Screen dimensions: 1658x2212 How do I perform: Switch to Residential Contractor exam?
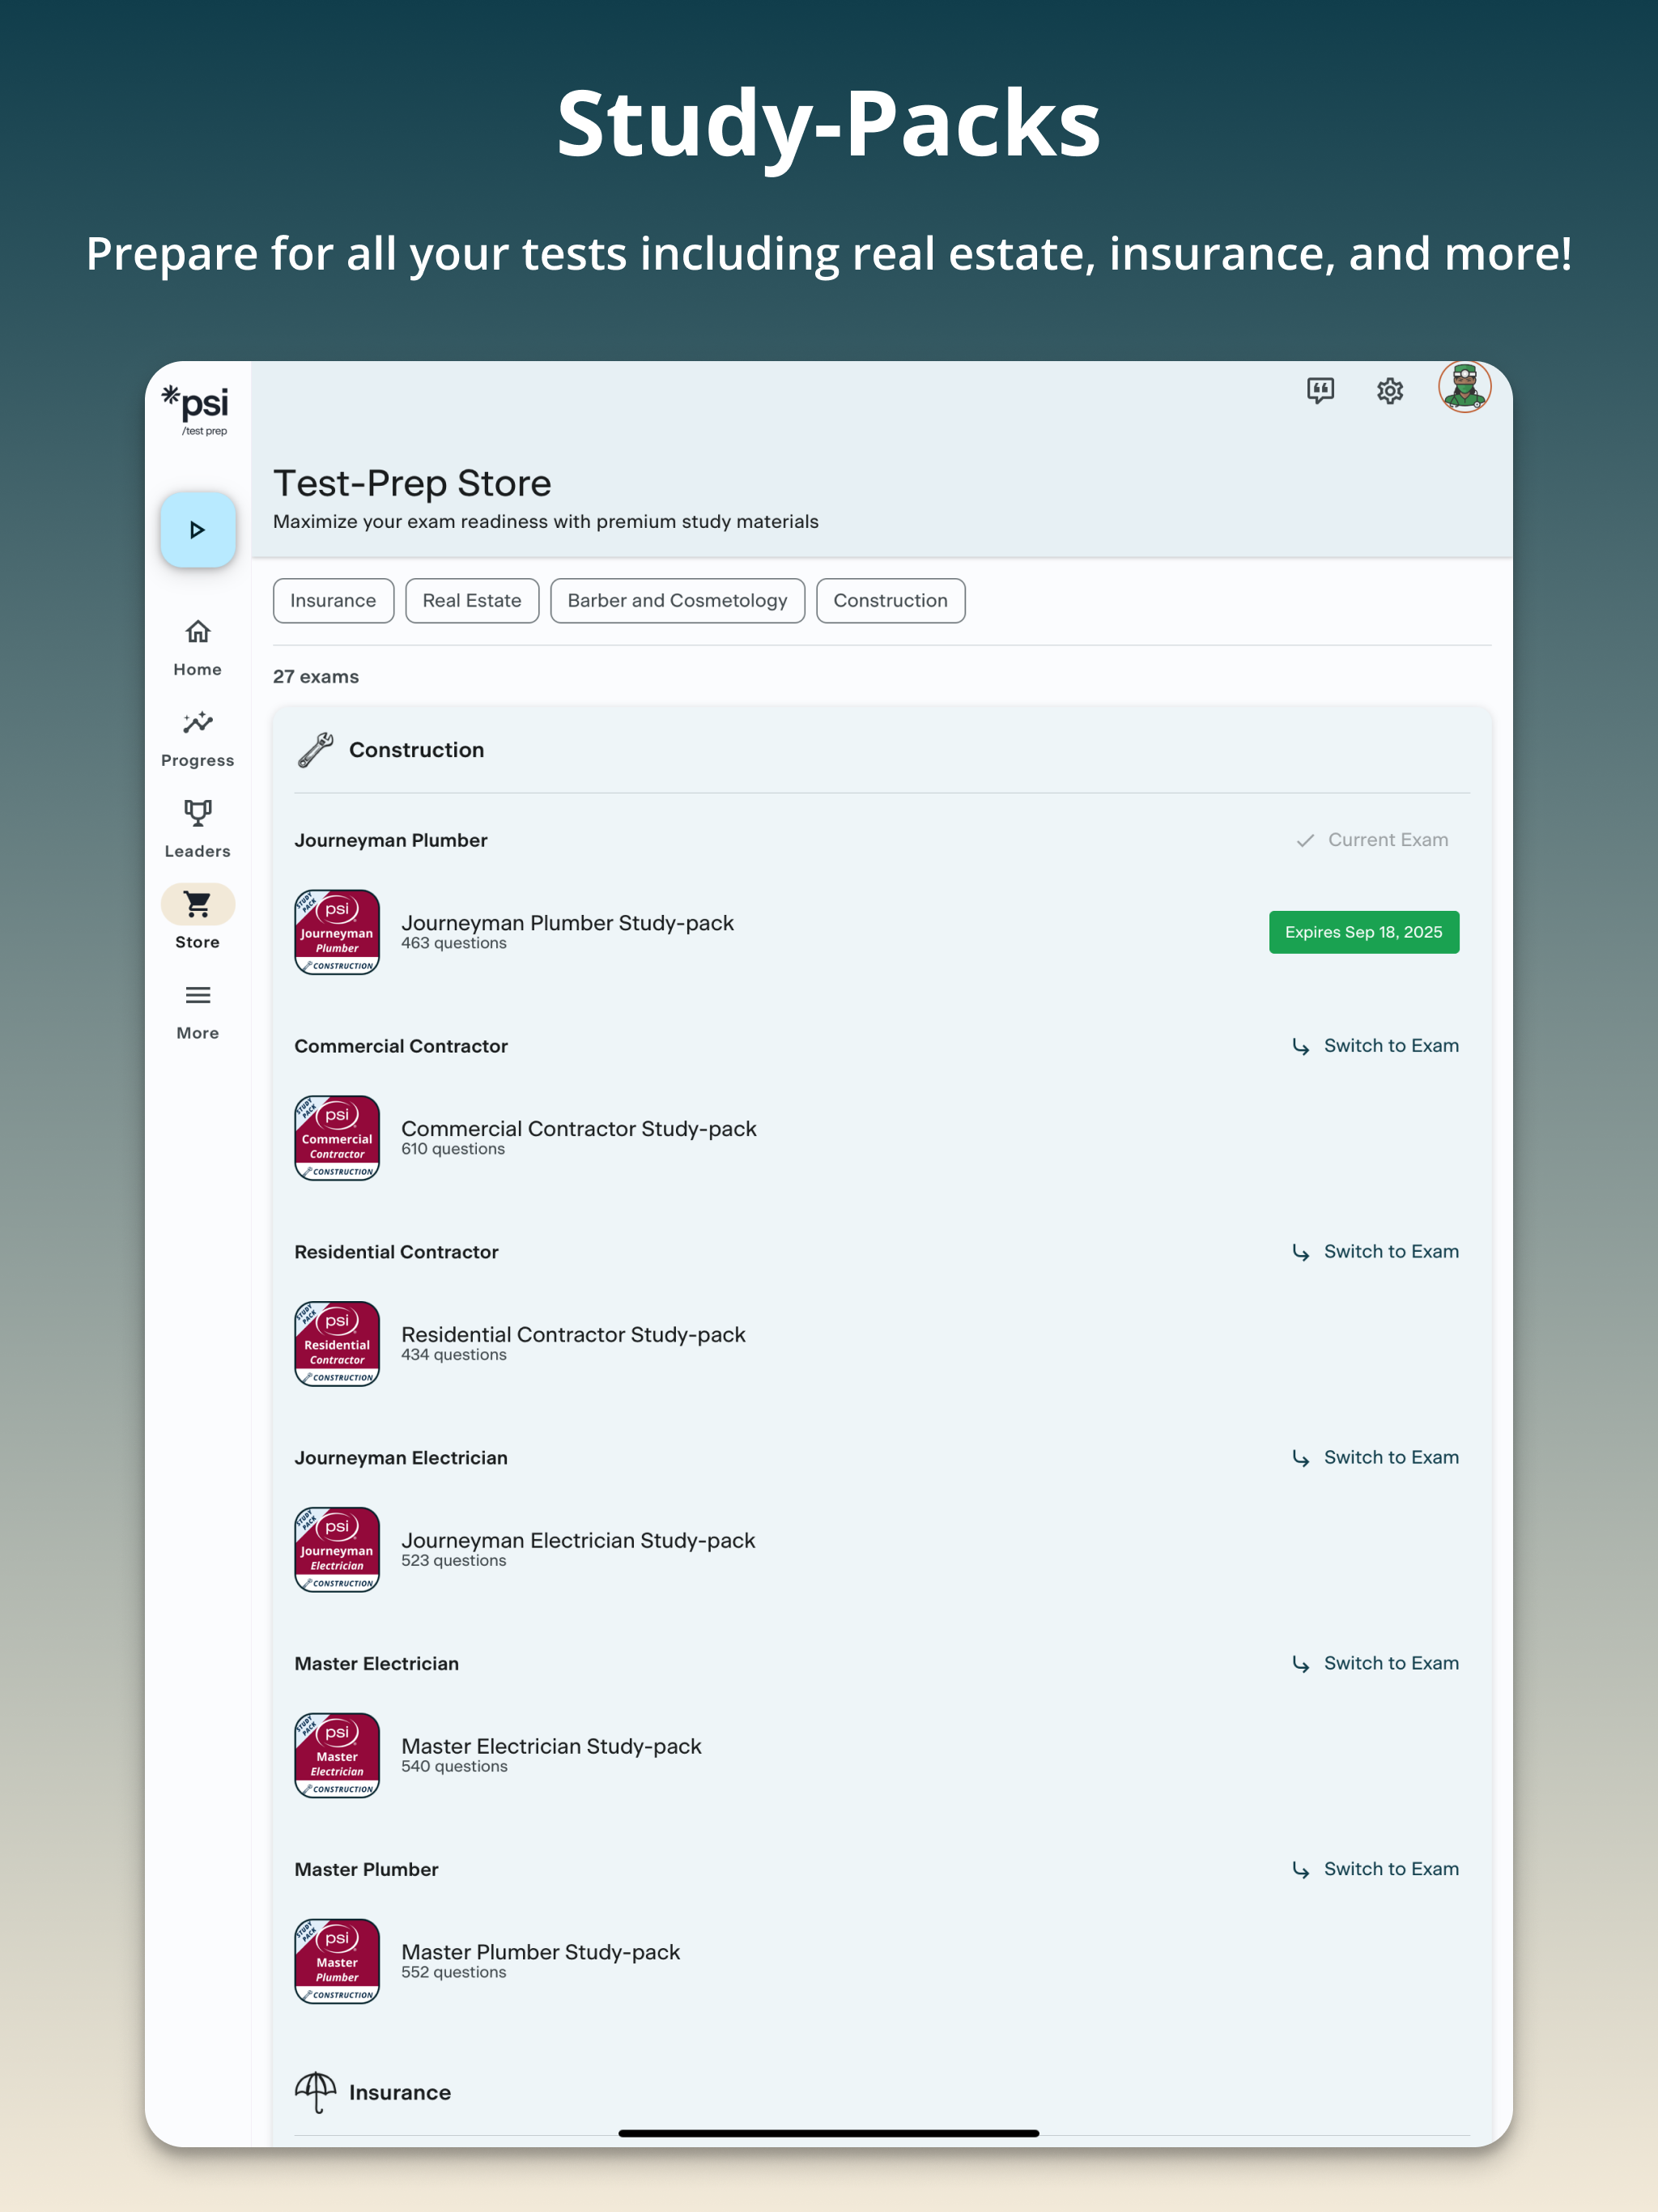(1375, 1252)
